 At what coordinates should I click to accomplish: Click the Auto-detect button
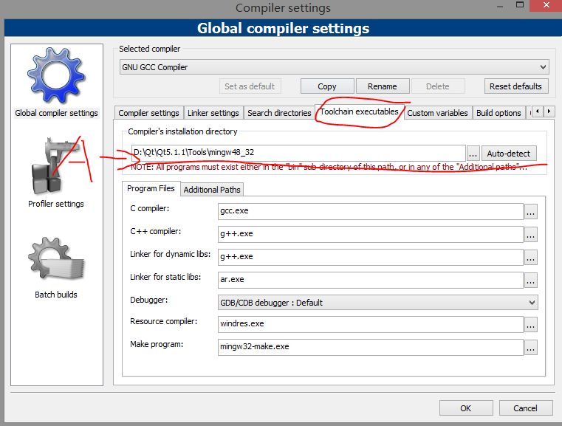(x=508, y=154)
